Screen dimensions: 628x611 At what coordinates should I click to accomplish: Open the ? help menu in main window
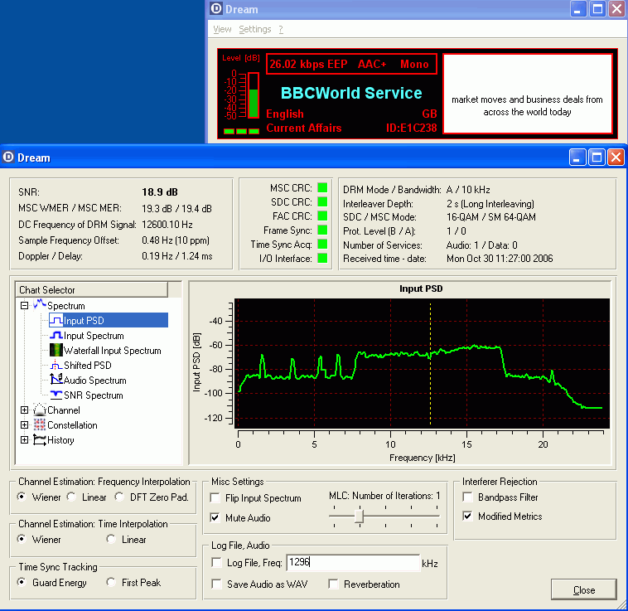[x=281, y=29]
